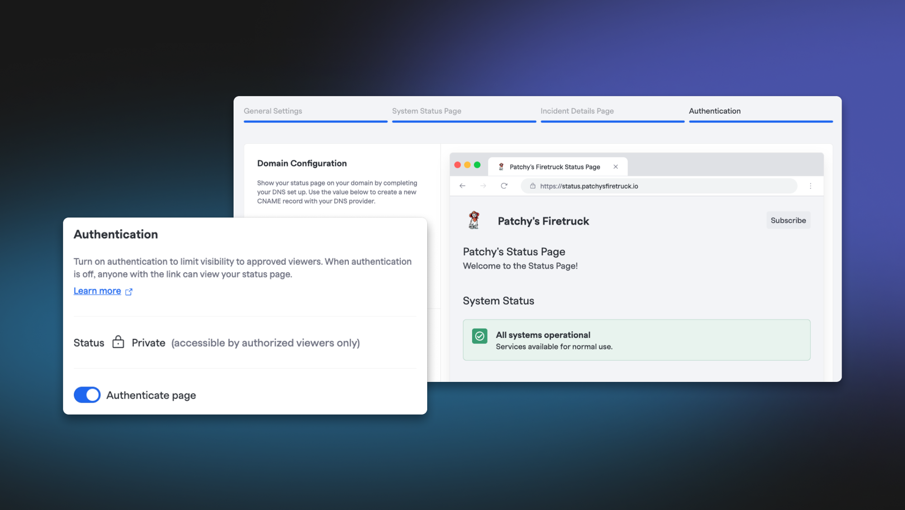905x510 pixels.
Task: Click the green maximize window dot
Action: tap(477, 165)
